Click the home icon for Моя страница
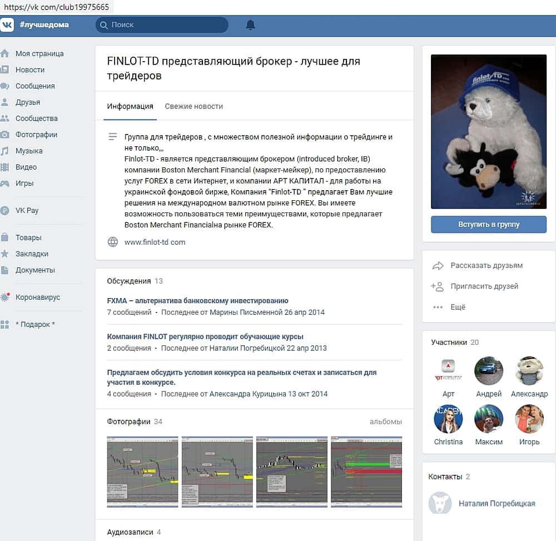Viewport: 556px width, 541px height. tap(4, 53)
